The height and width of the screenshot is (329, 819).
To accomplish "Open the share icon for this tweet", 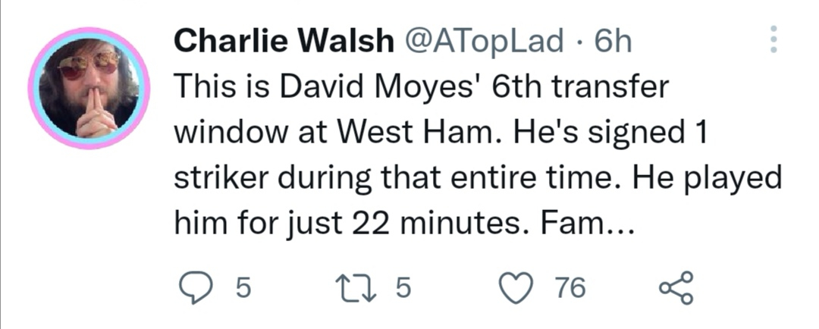I will (676, 288).
